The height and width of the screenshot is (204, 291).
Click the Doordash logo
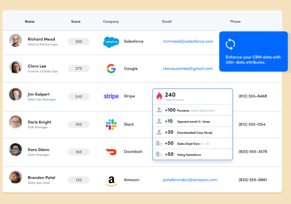111,152
